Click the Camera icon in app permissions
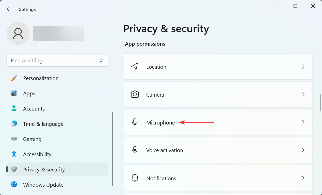This screenshot has width=322, height=195. pos(135,94)
